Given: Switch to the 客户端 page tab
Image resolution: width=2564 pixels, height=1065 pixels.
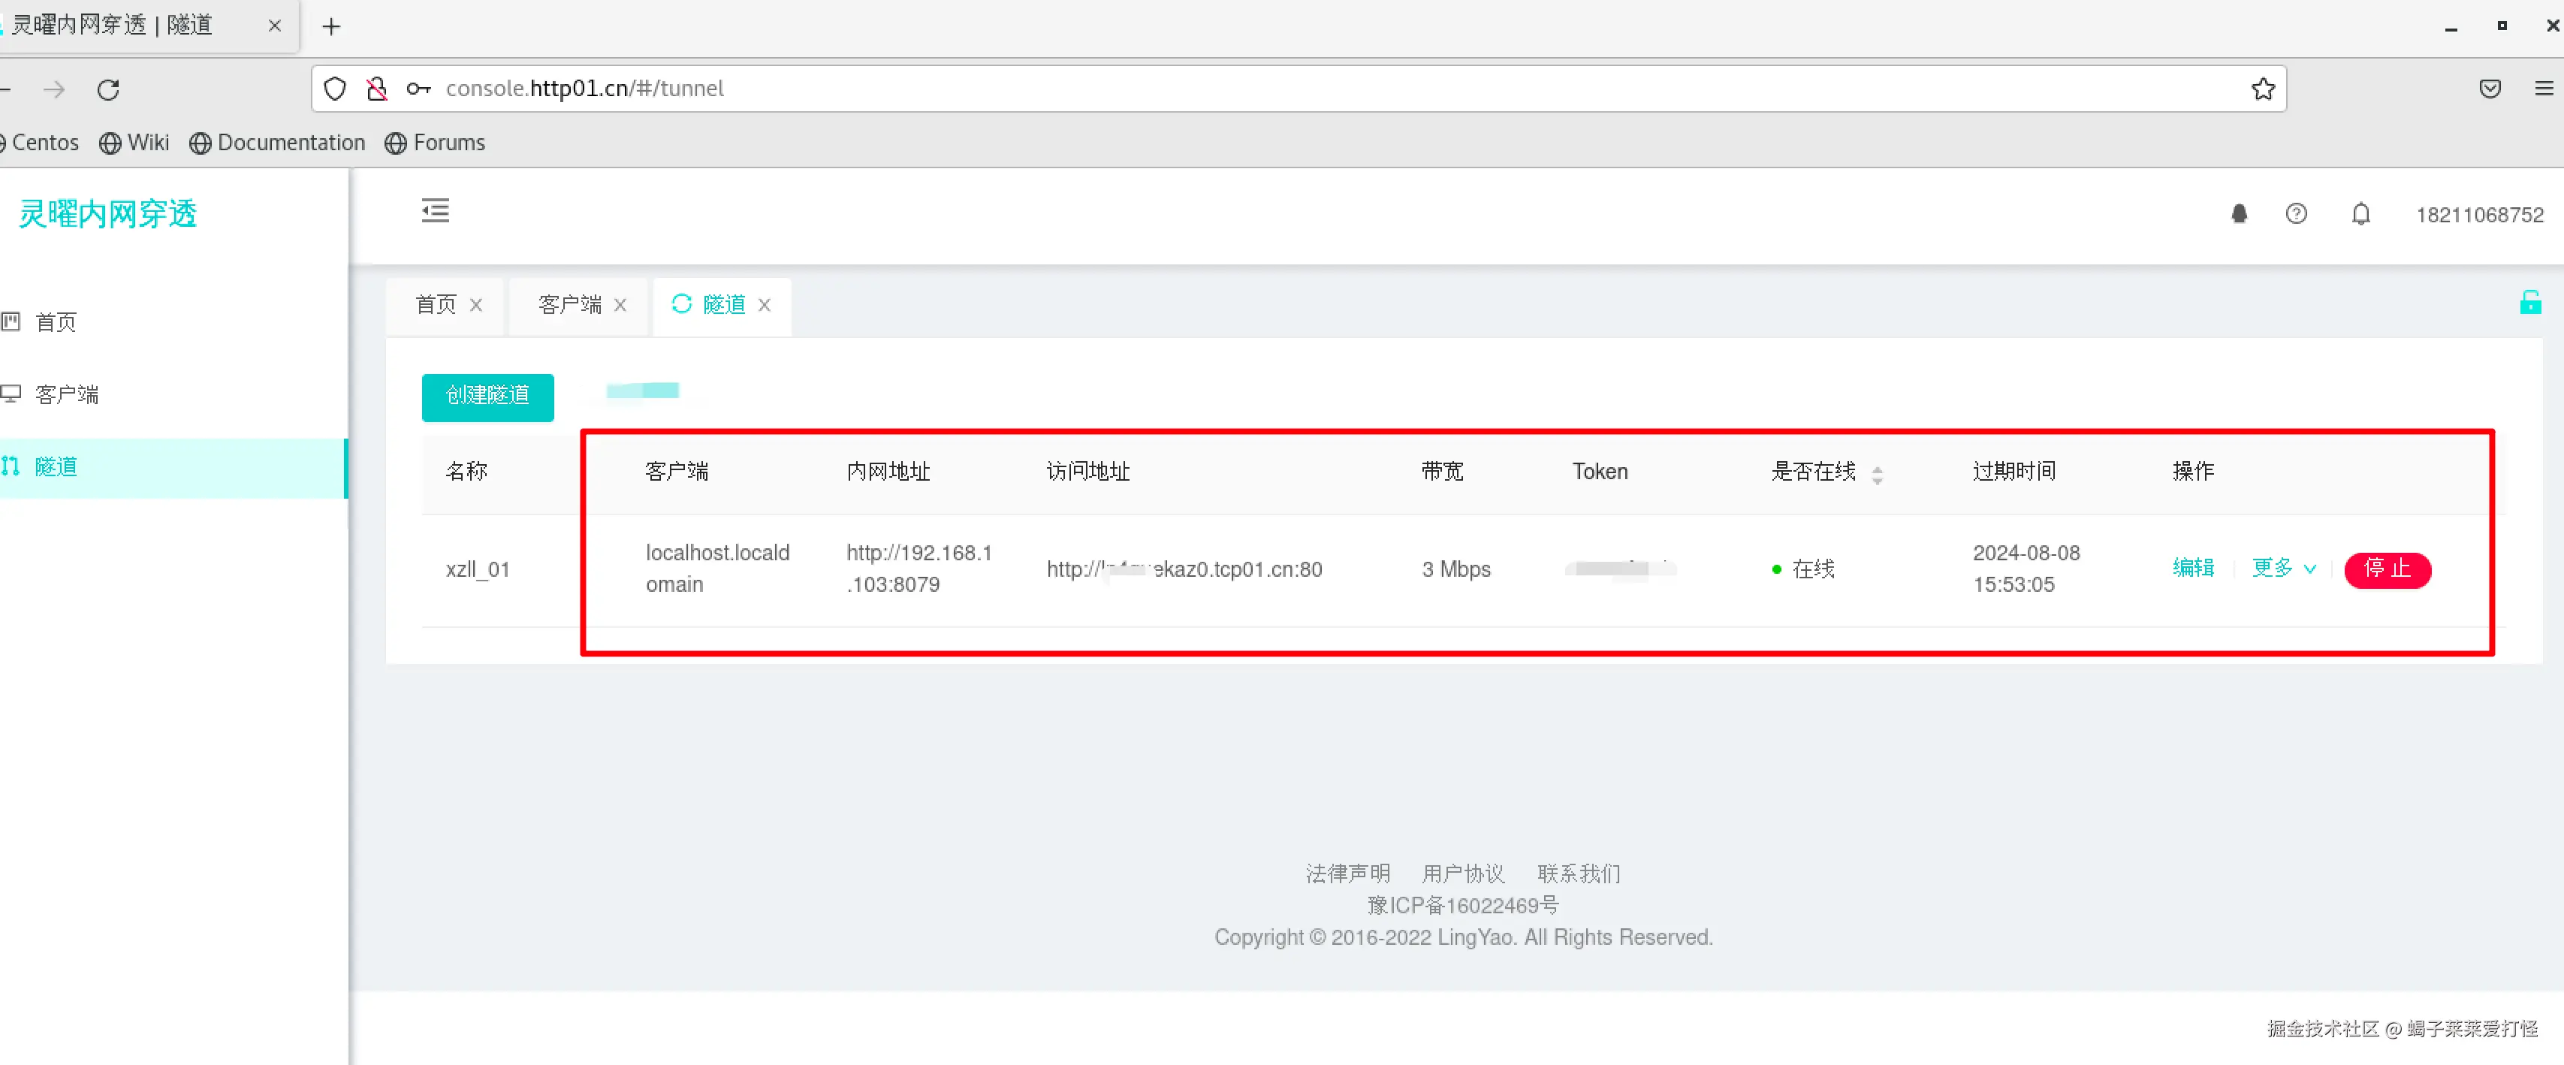Looking at the screenshot, I should (569, 305).
